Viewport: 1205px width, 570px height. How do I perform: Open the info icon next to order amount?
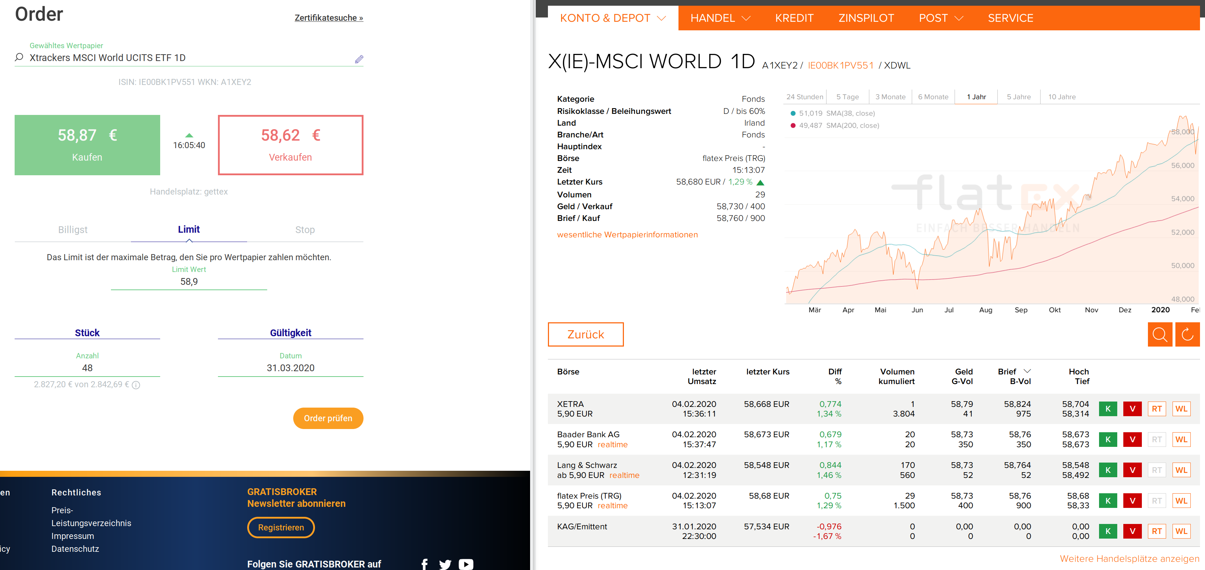coord(136,385)
